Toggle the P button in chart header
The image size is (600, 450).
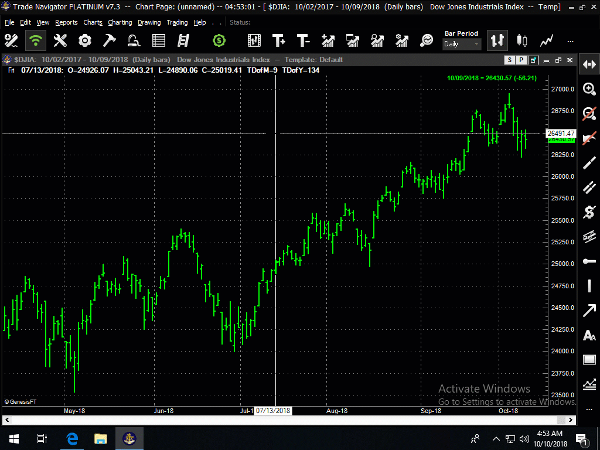click(521, 60)
